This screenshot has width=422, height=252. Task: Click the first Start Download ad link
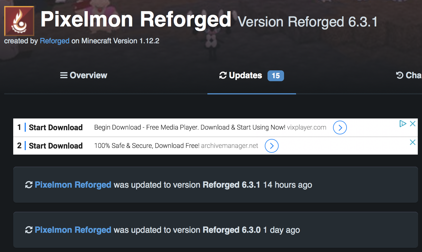click(x=56, y=128)
